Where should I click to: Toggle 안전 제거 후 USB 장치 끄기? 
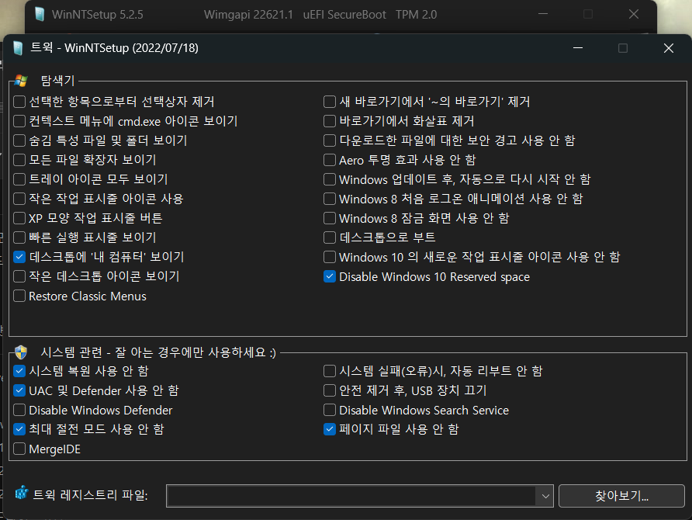point(330,390)
